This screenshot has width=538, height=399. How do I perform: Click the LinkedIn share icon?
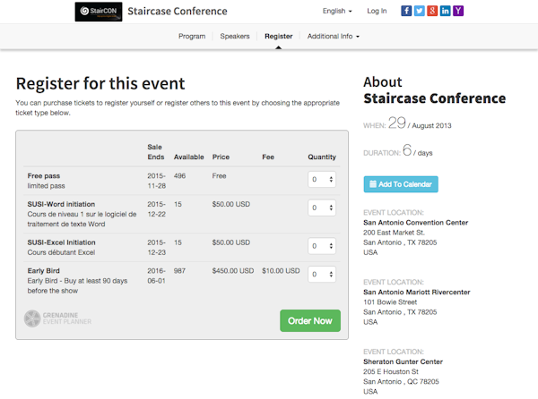[x=447, y=12]
